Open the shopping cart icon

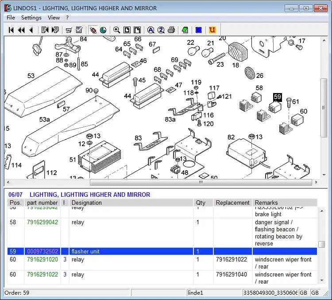click(x=69, y=30)
